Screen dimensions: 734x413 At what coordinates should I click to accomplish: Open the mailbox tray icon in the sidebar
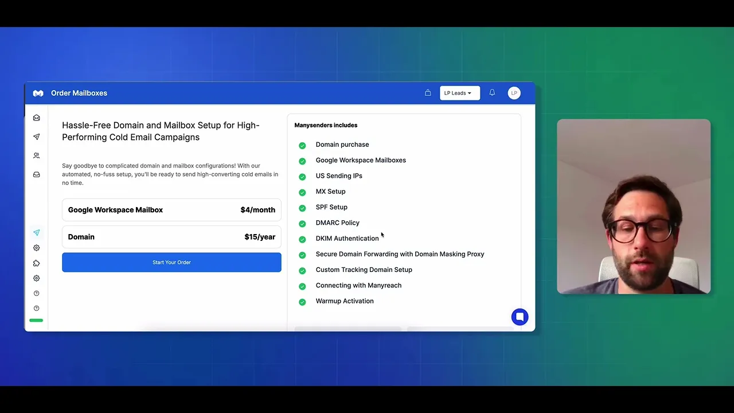[37, 174]
